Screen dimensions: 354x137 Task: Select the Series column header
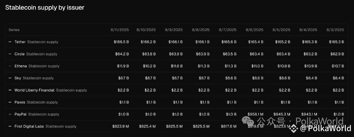(14, 30)
